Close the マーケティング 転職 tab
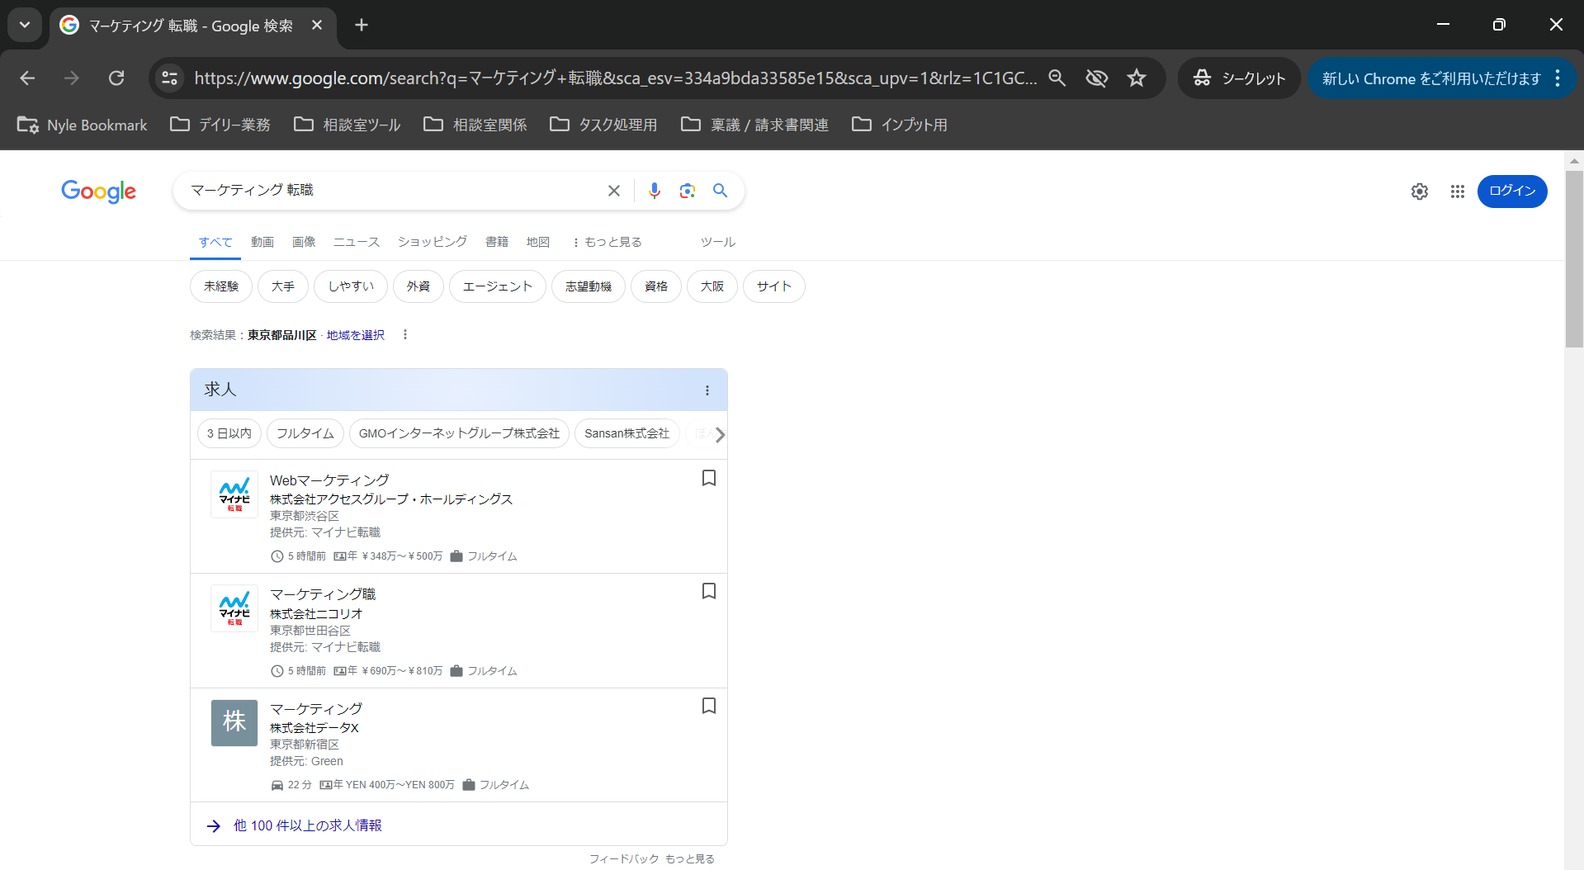This screenshot has width=1584, height=870. coord(317,26)
